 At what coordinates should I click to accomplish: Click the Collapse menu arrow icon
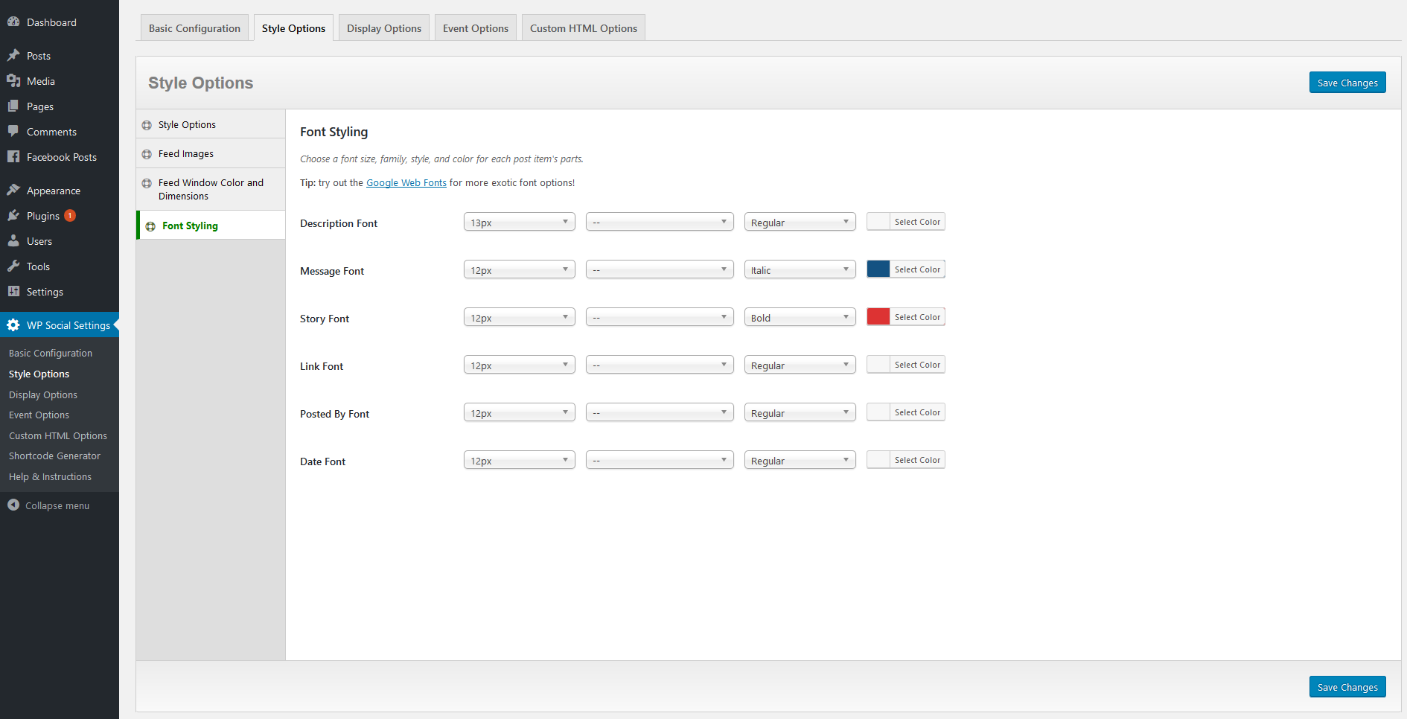13,505
